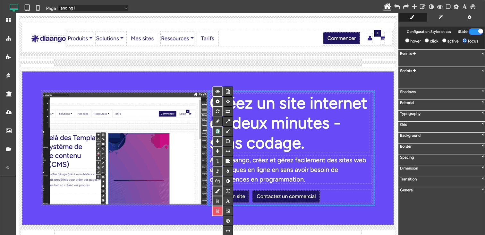Switch to tablet preview mode

click(27, 7)
